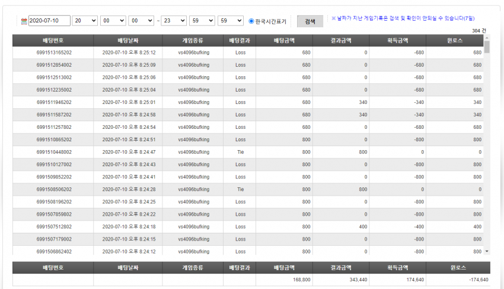Click the total result amount 343,440
504x289 pixels.
[x=358, y=280]
